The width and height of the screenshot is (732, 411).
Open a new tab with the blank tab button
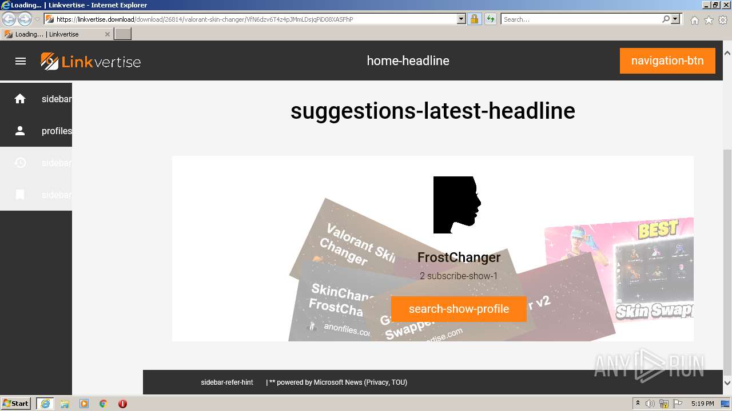tap(123, 34)
